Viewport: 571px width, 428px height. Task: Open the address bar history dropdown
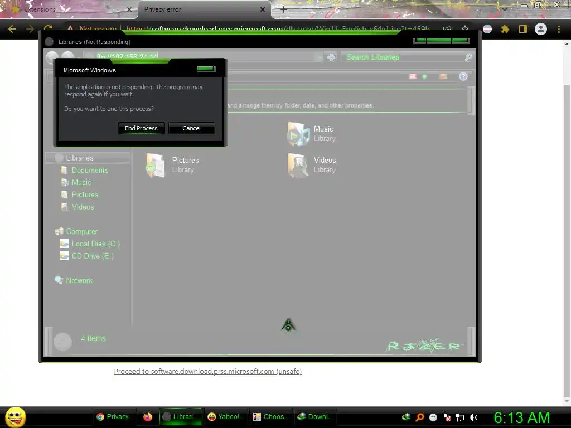pos(318,57)
